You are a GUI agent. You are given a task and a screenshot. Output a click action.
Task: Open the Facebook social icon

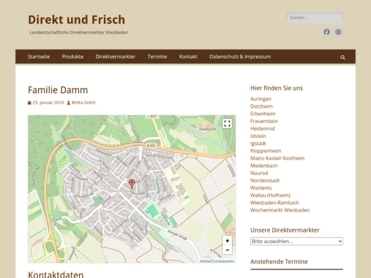pyautogui.click(x=327, y=32)
